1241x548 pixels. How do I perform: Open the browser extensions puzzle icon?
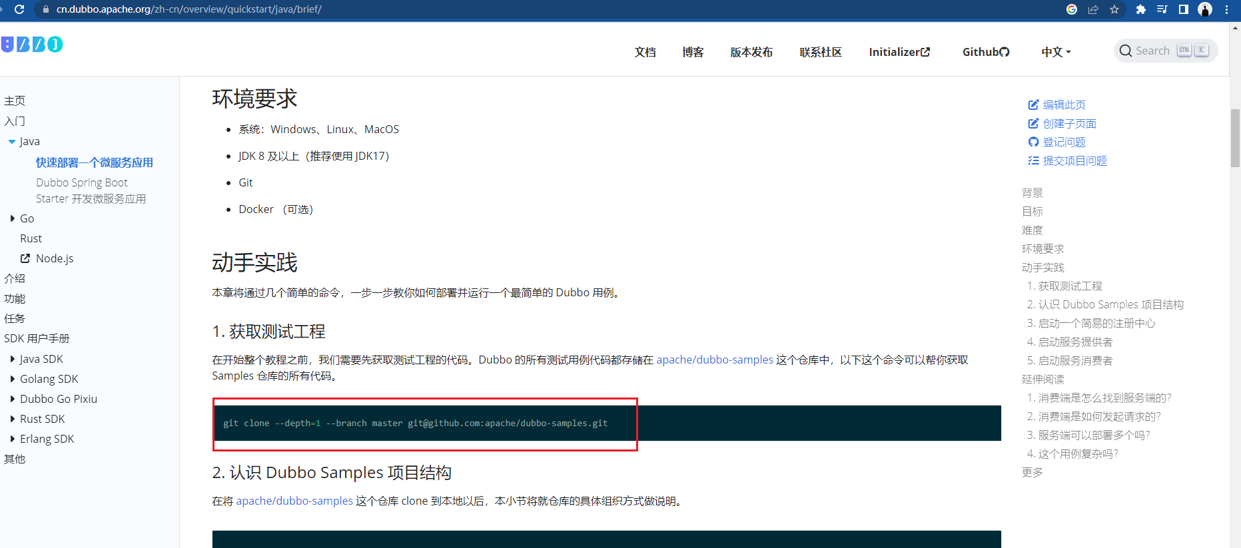coord(1141,9)
